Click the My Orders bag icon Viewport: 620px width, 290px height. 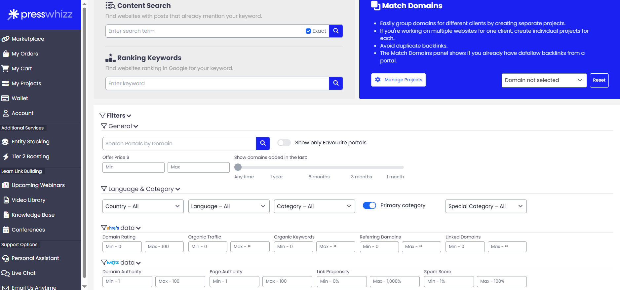point(5,54)
